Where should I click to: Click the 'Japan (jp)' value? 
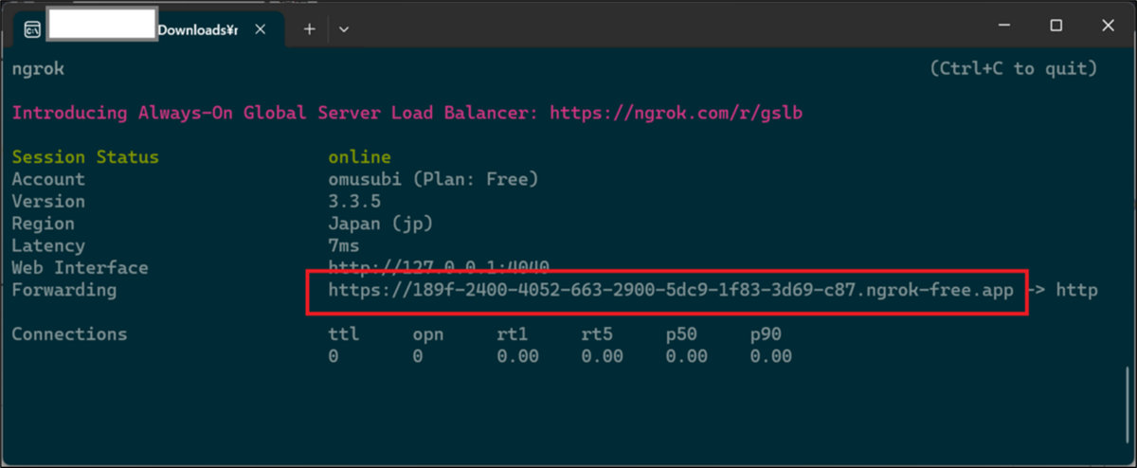point(381,224)
